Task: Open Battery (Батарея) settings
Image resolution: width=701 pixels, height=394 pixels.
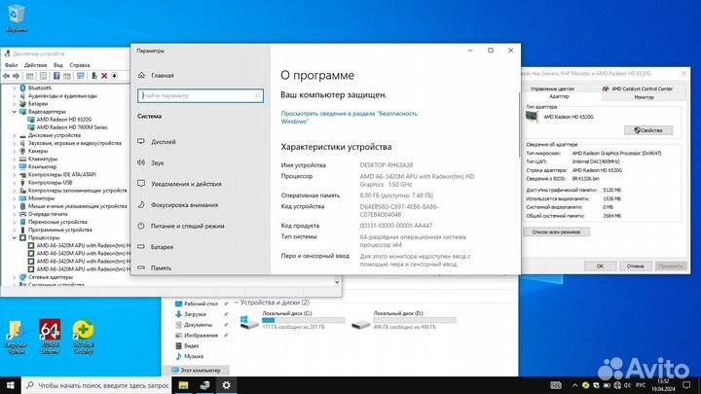Action: pos(162,247)
